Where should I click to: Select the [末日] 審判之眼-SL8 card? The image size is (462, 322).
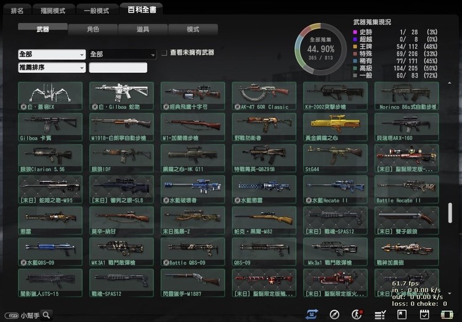[x=121, y=189]
